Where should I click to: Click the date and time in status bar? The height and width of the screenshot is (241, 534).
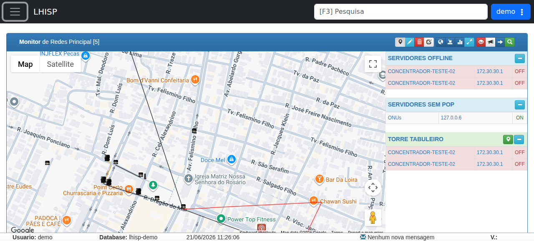point(213,237)
